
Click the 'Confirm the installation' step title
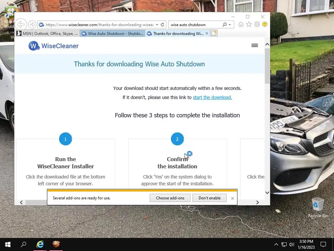177,163
